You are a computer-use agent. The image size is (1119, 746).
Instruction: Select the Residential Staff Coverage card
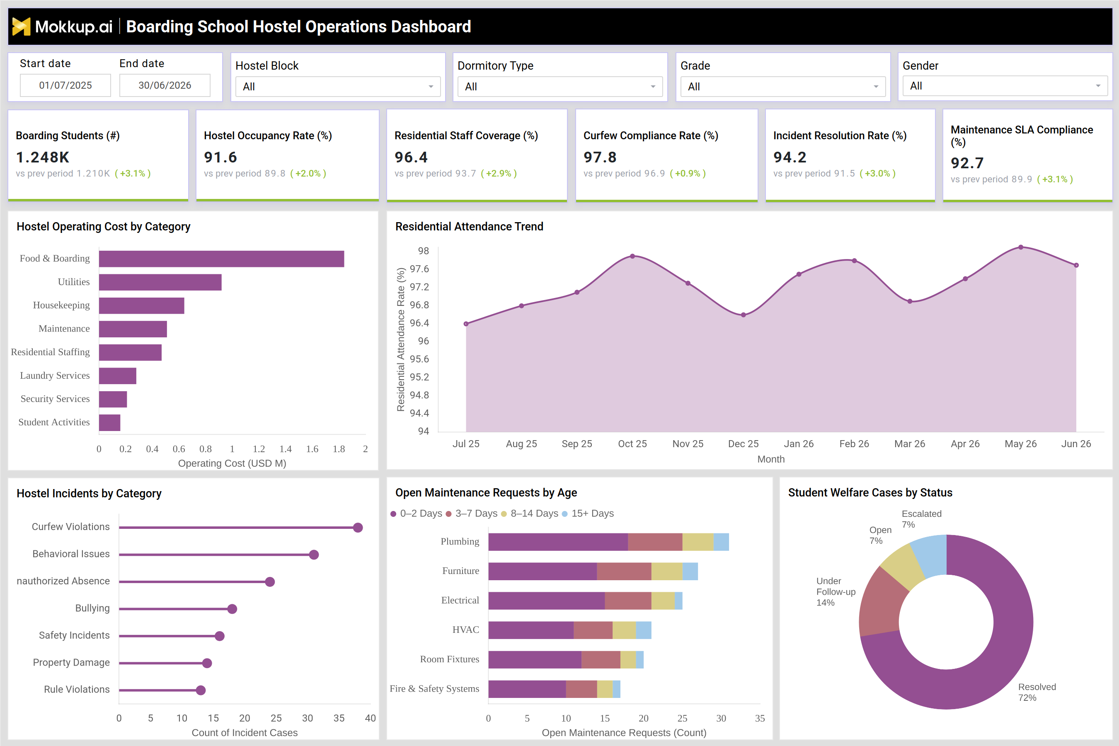(x=477, y=155)
